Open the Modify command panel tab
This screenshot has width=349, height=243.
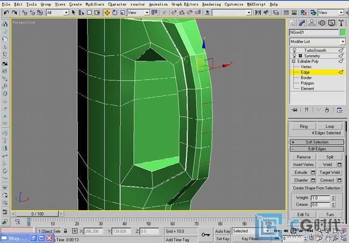302,23
